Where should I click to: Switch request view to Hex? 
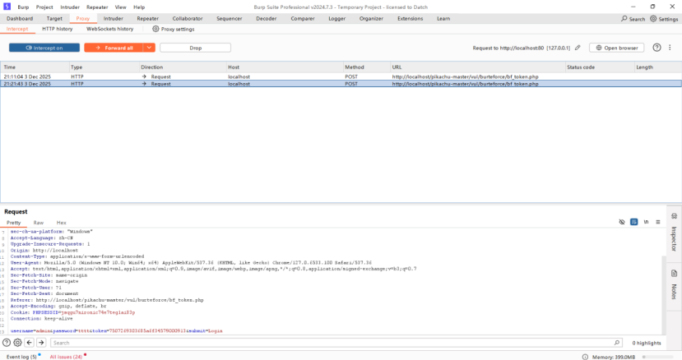coord(62,223)
